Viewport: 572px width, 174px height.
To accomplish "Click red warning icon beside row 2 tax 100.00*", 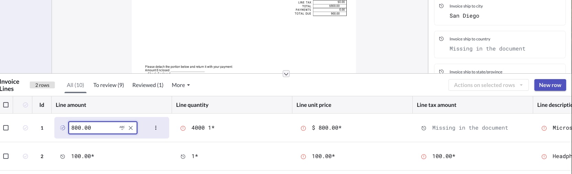I will tap(424, 157).
